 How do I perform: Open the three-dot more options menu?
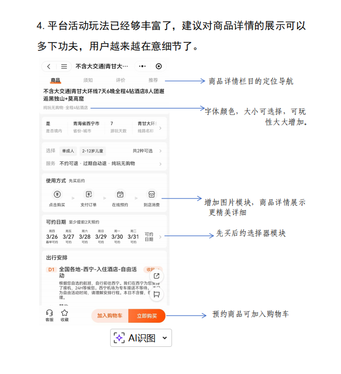[142, 66]
